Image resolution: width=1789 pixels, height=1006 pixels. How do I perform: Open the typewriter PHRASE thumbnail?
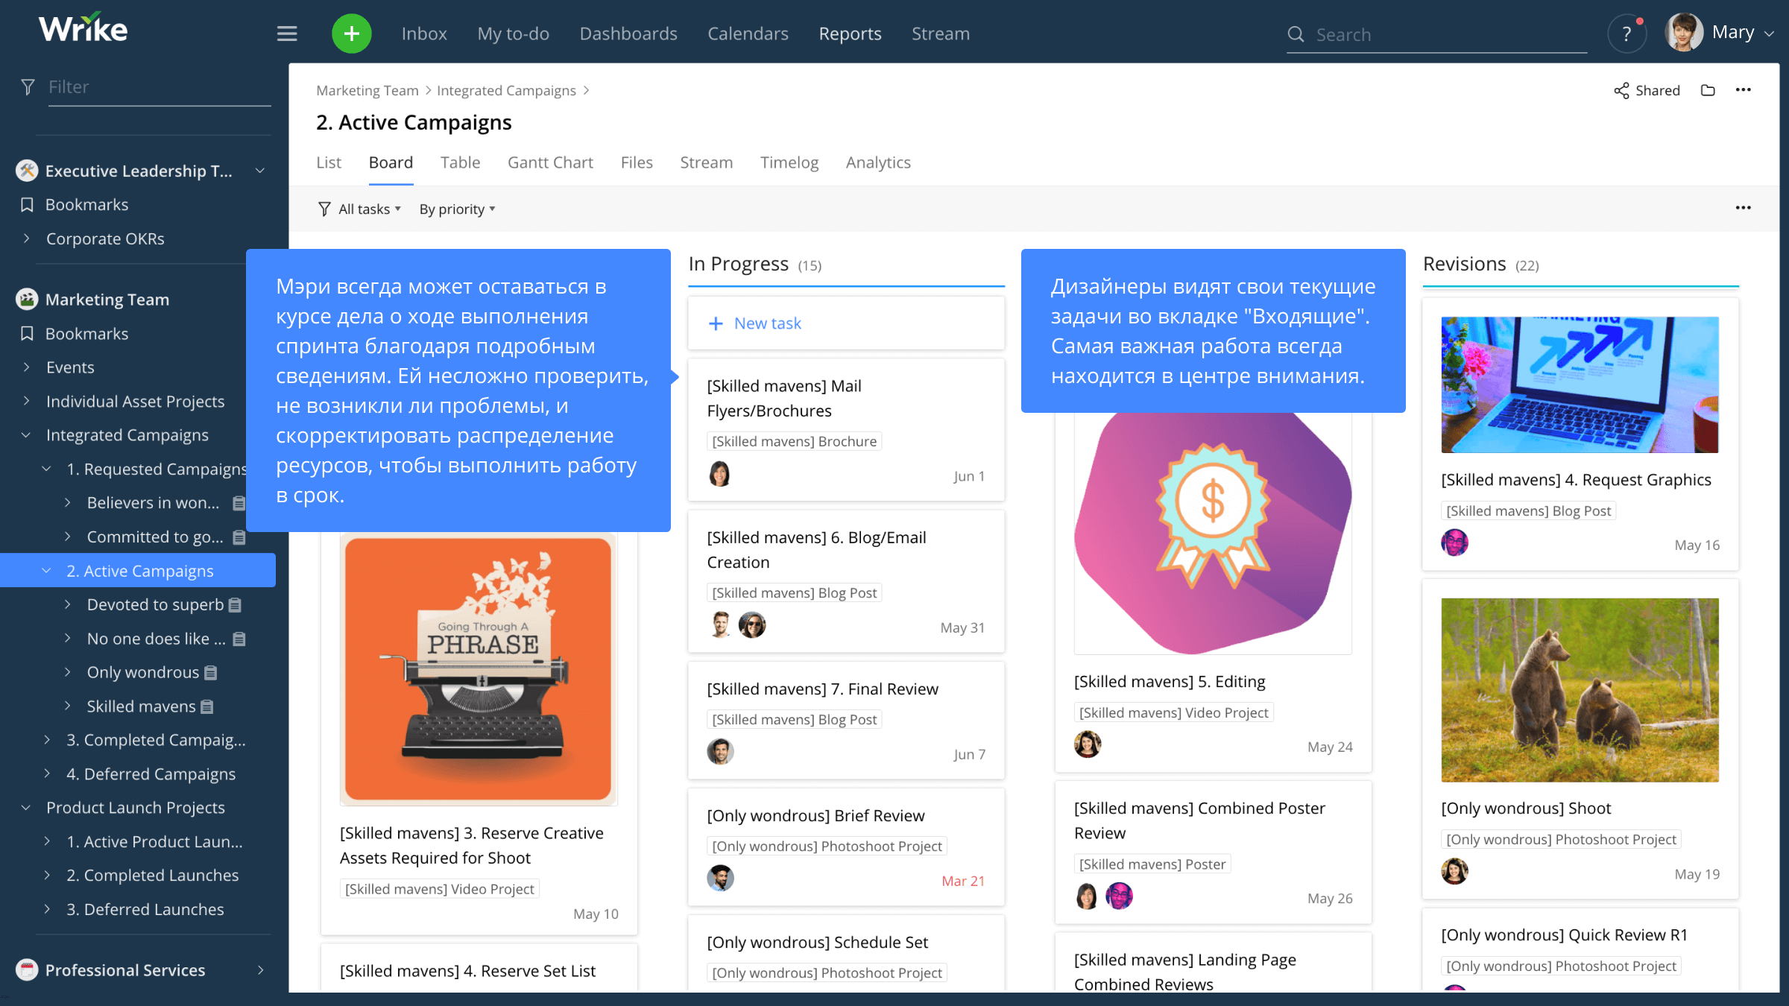(x=478, y=670)
